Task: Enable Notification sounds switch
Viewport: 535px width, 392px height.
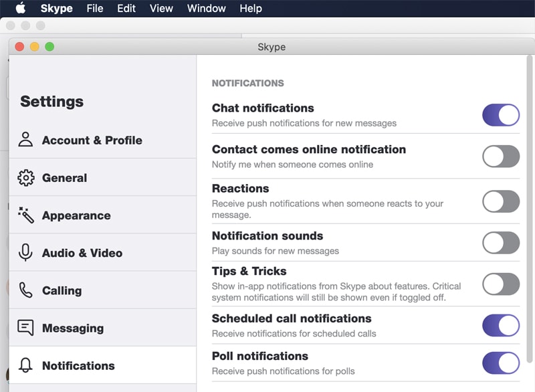Action: tap(501, 243)
